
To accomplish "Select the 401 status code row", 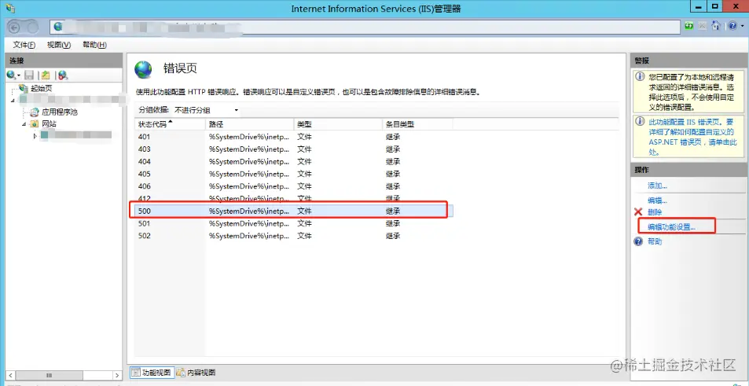I will click(294, 137).
